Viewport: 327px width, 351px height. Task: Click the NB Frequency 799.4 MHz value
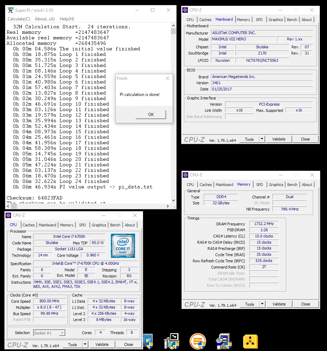point(290,209)
